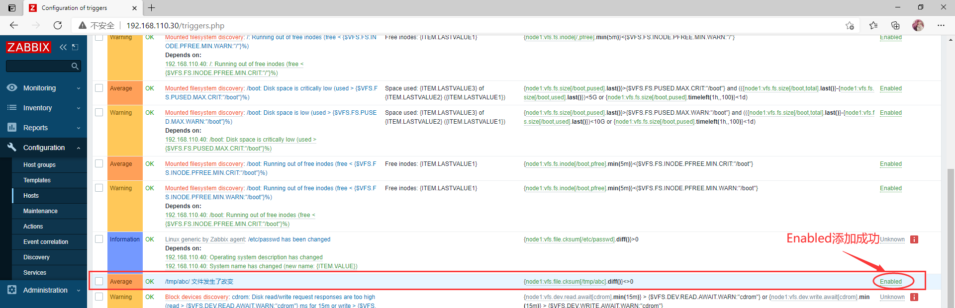Open Templates in Configuration submenu
The image size is (955, 308).
(x=37, y=180)
